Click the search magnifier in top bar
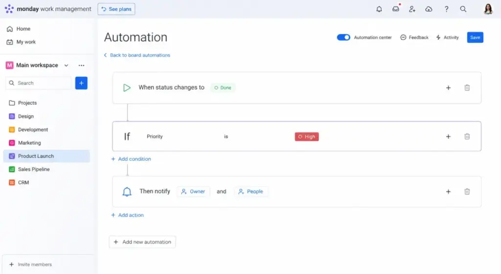The width and height of the screenshot is (501, 274). [463, 9]
